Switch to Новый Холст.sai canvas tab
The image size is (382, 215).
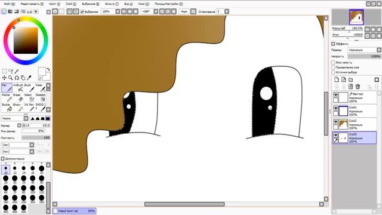click(74, 211)
